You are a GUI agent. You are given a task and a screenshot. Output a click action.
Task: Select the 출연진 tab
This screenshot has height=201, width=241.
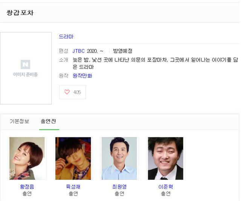(x=48, y=121)
